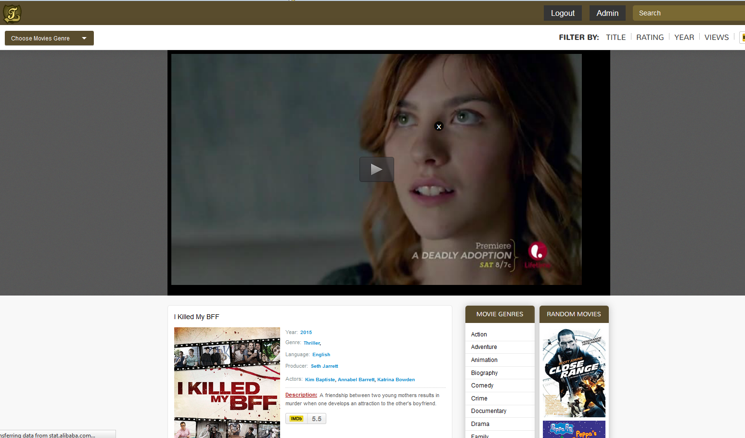This screenshot has height=438, width=745.
Task: Click the Description label
Action: tap(301, 395)
